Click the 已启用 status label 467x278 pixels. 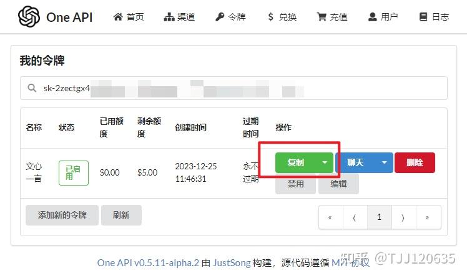pos(74,173)
